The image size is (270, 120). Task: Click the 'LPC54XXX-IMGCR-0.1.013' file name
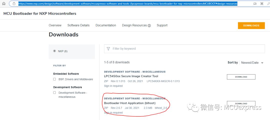163,81
